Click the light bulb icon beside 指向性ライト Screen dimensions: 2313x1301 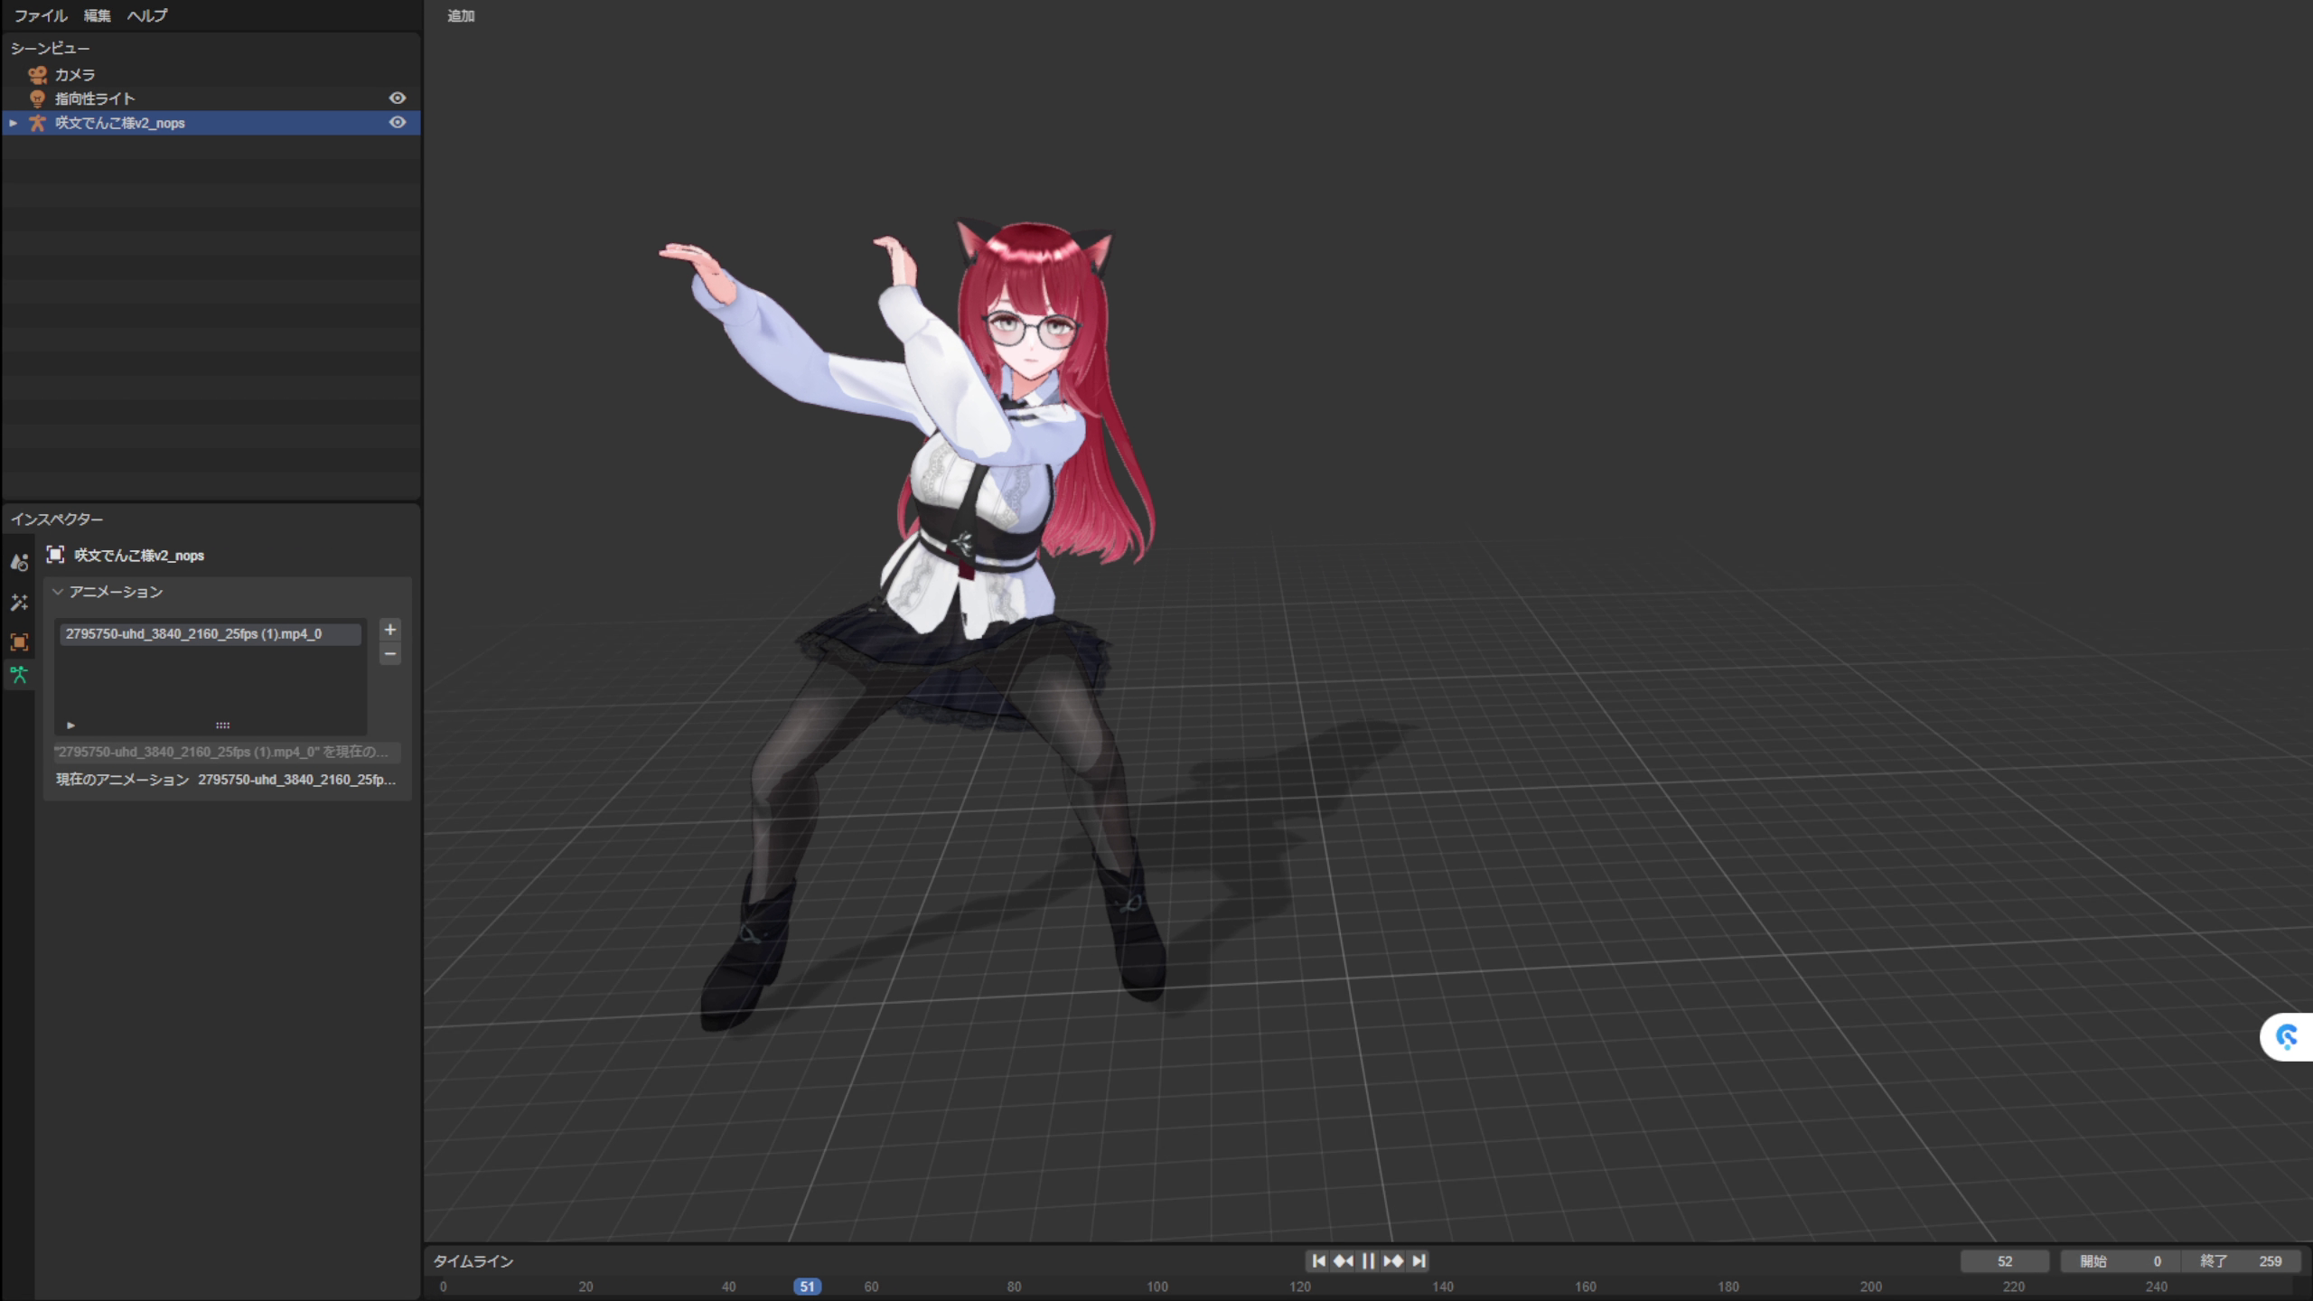(x=37, y=98)
